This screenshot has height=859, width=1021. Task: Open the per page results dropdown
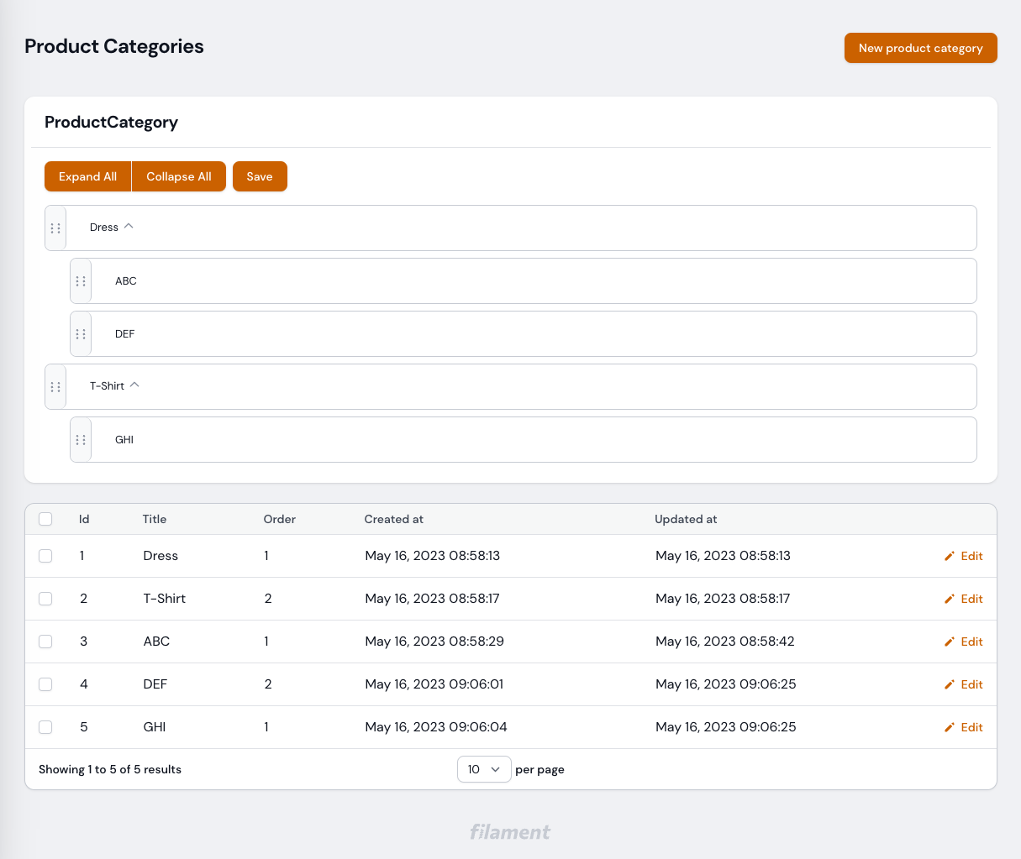coord(484,768)
